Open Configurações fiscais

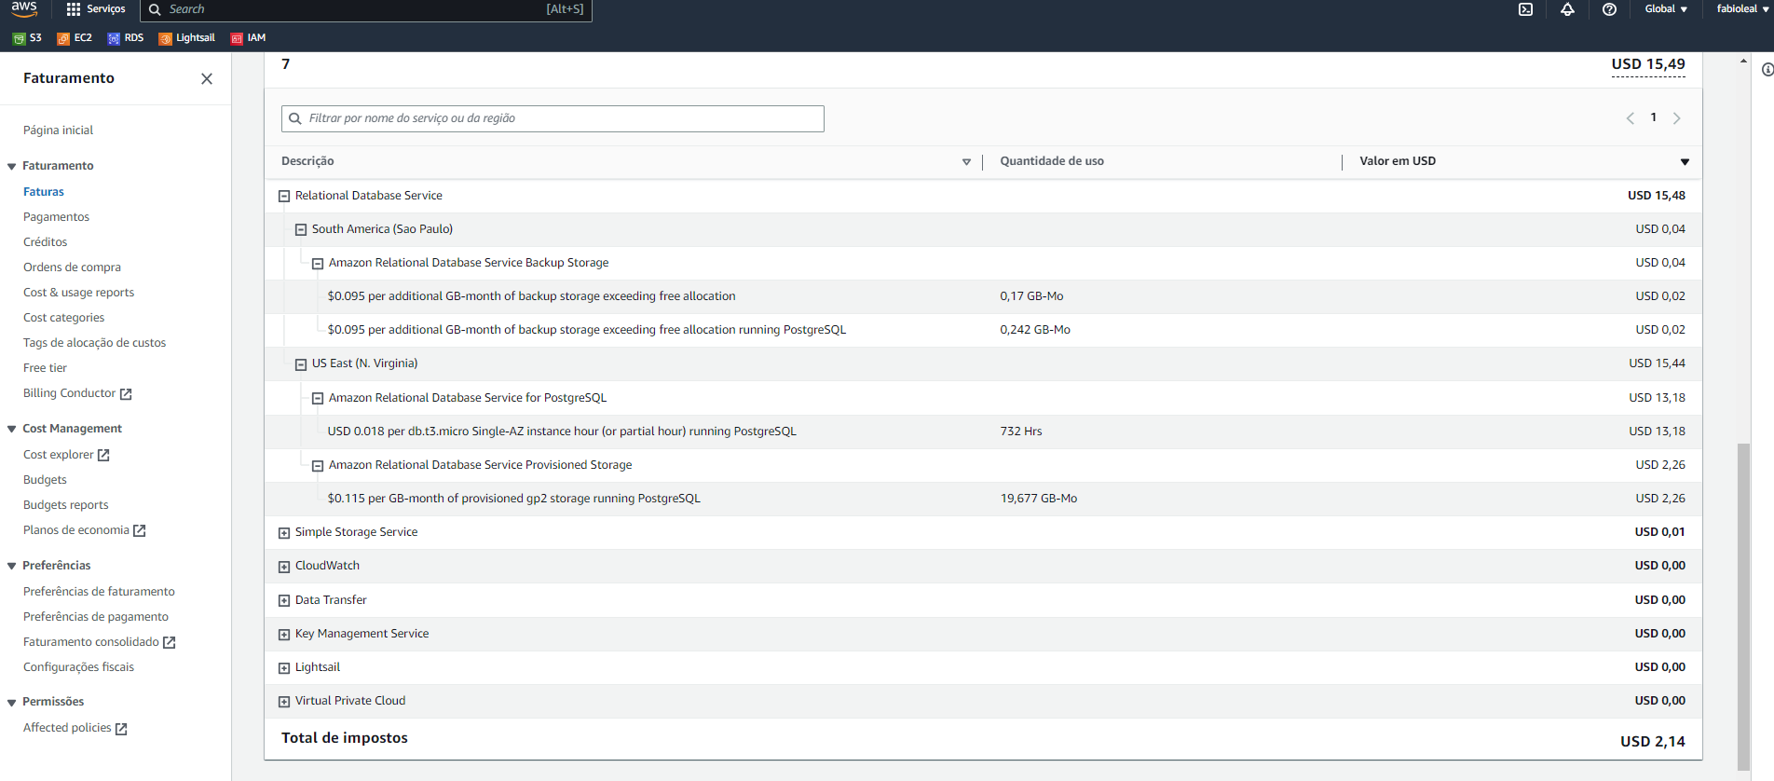point(78,667)
